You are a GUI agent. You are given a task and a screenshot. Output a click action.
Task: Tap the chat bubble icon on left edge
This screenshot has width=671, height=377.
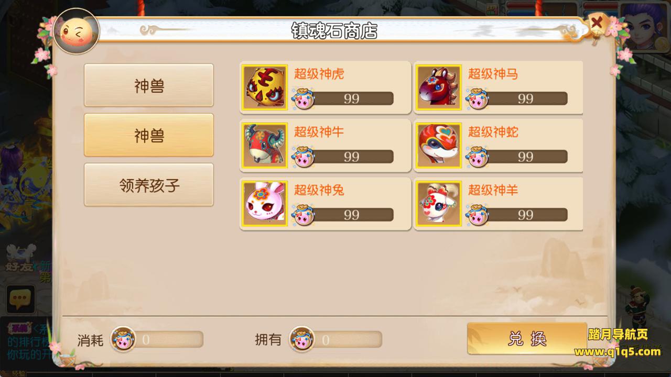click(20, 299)
